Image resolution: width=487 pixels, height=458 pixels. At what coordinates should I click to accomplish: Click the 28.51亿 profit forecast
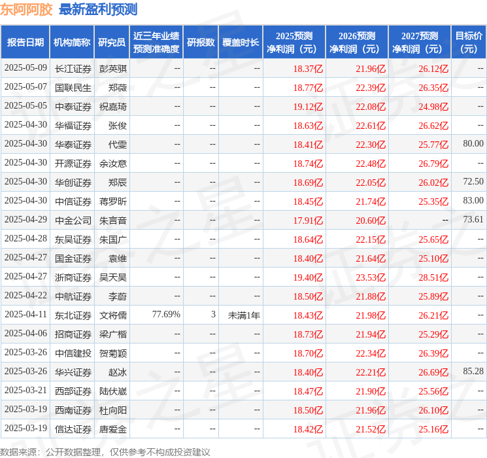(x=433, y=277)
